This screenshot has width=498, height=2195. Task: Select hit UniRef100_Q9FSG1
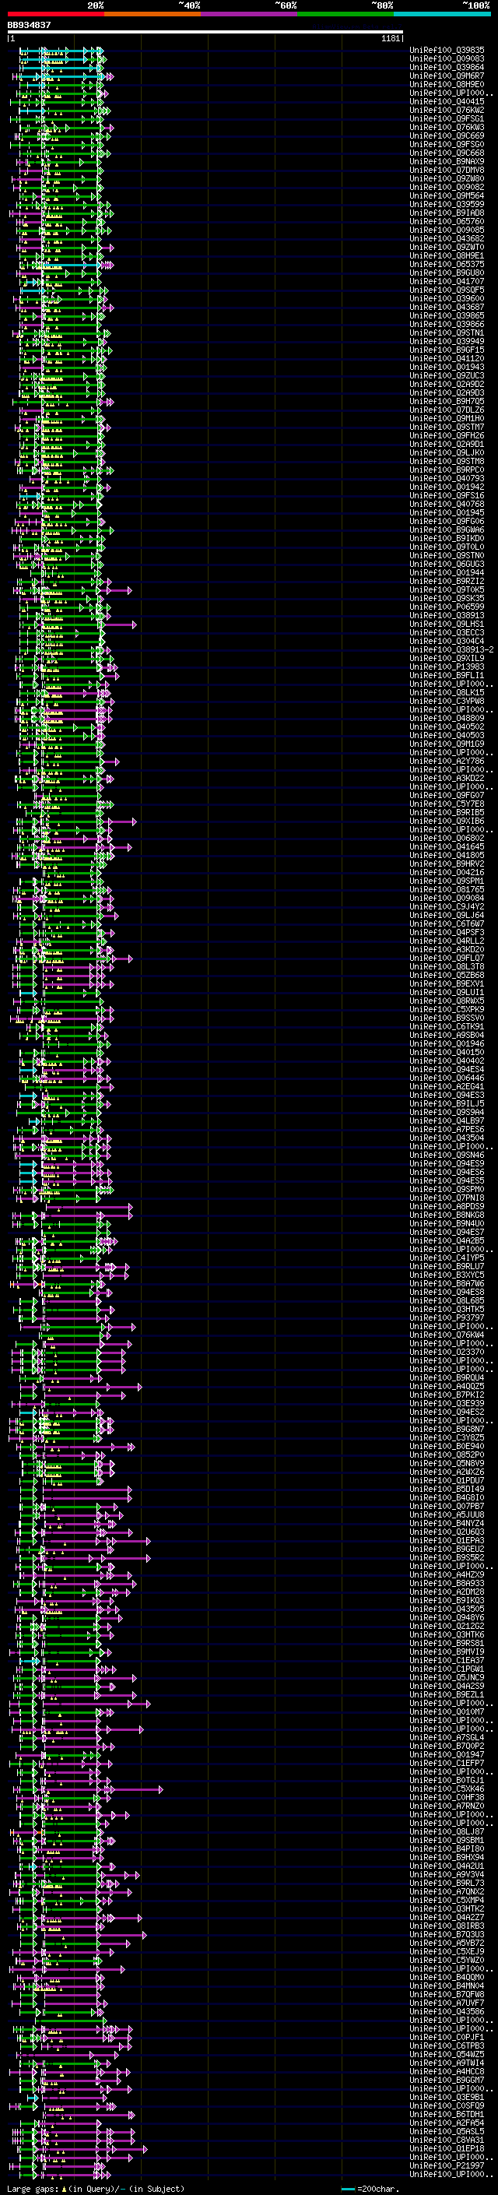447,118
